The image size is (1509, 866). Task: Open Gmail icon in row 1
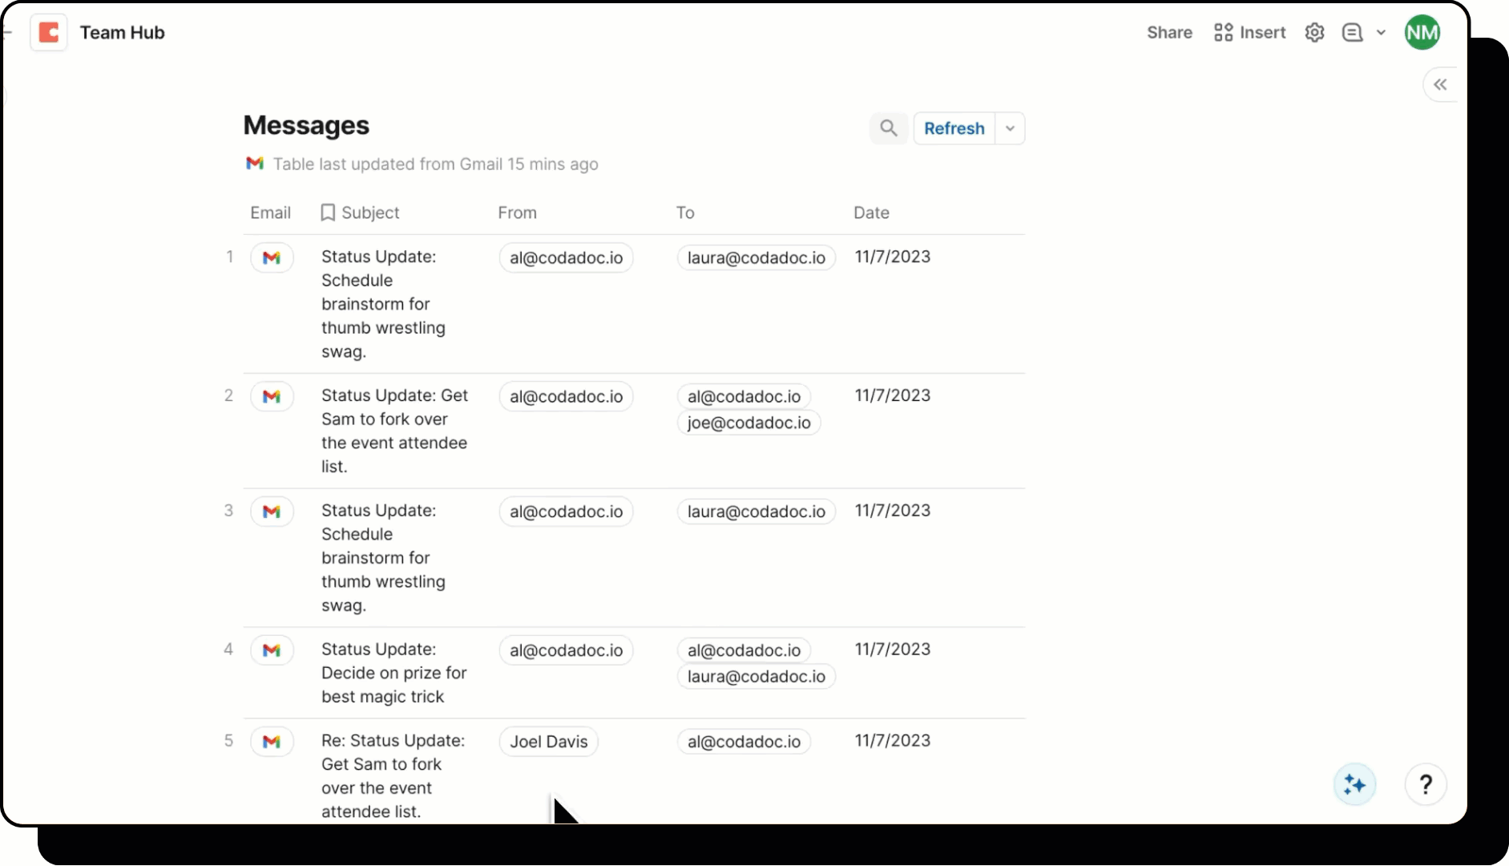[x=272, y=258]
